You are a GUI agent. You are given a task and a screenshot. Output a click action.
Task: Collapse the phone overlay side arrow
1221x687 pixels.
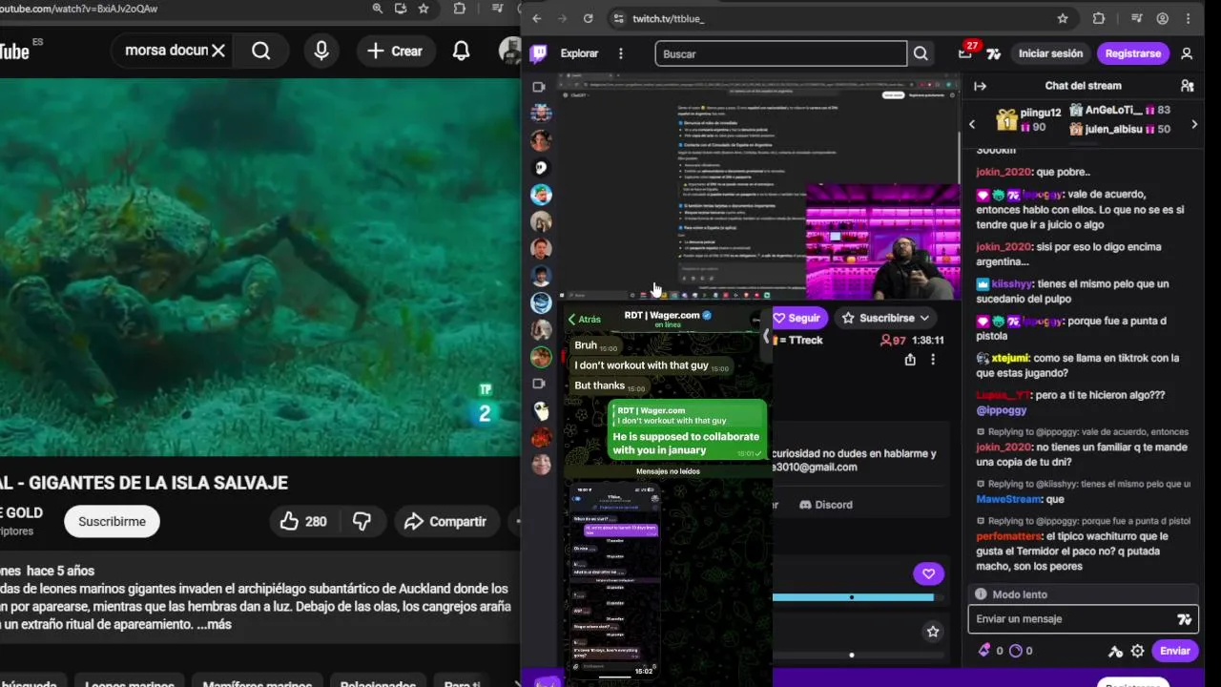click(765, 335)
